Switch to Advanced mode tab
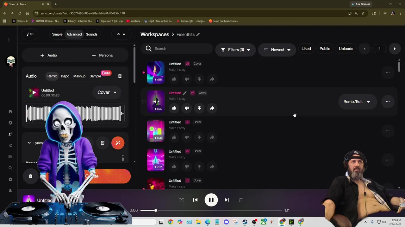Viewport: 405px width, 227px height. click(x=74, y=34)
